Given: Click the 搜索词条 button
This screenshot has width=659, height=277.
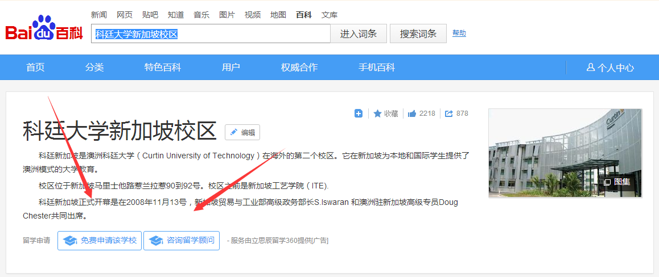Looking at the screenshot, I should click(418, 33).
